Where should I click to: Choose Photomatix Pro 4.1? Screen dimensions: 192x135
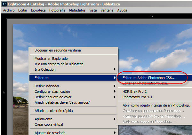click(x=155, y=97)
